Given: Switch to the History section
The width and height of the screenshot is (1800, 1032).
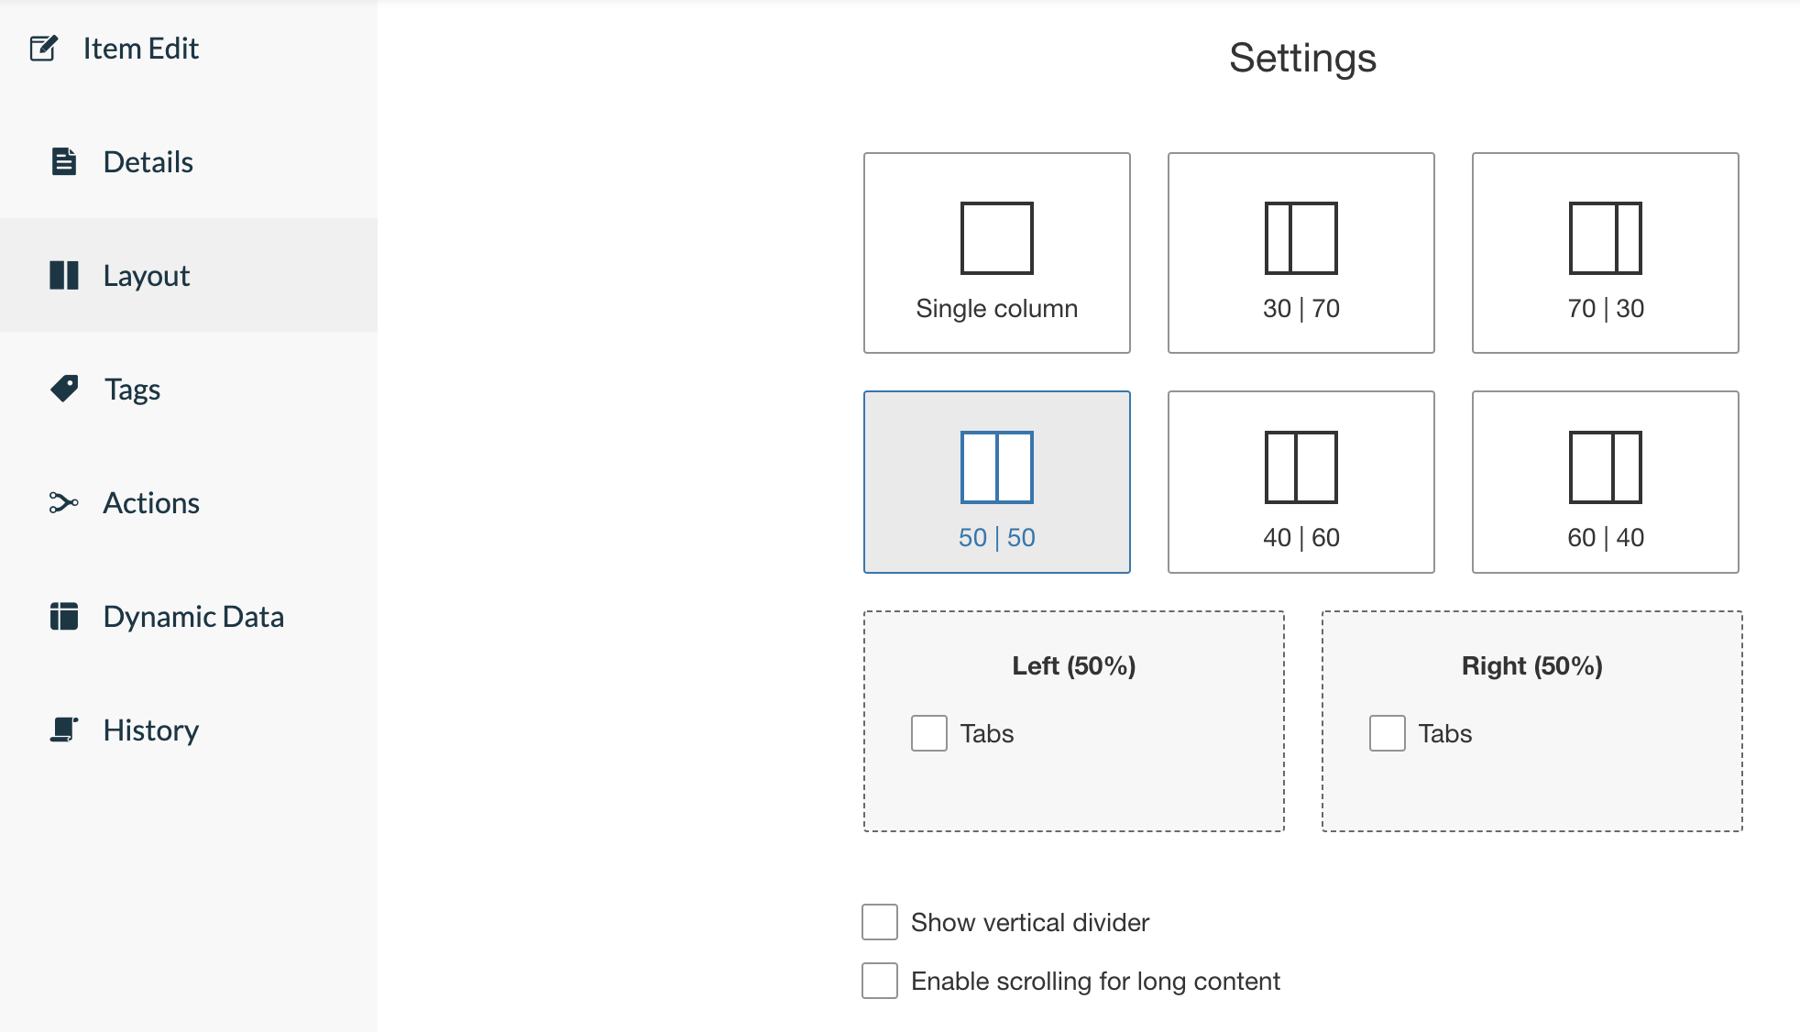Looking at the screenshot, I should coord(151,730).
